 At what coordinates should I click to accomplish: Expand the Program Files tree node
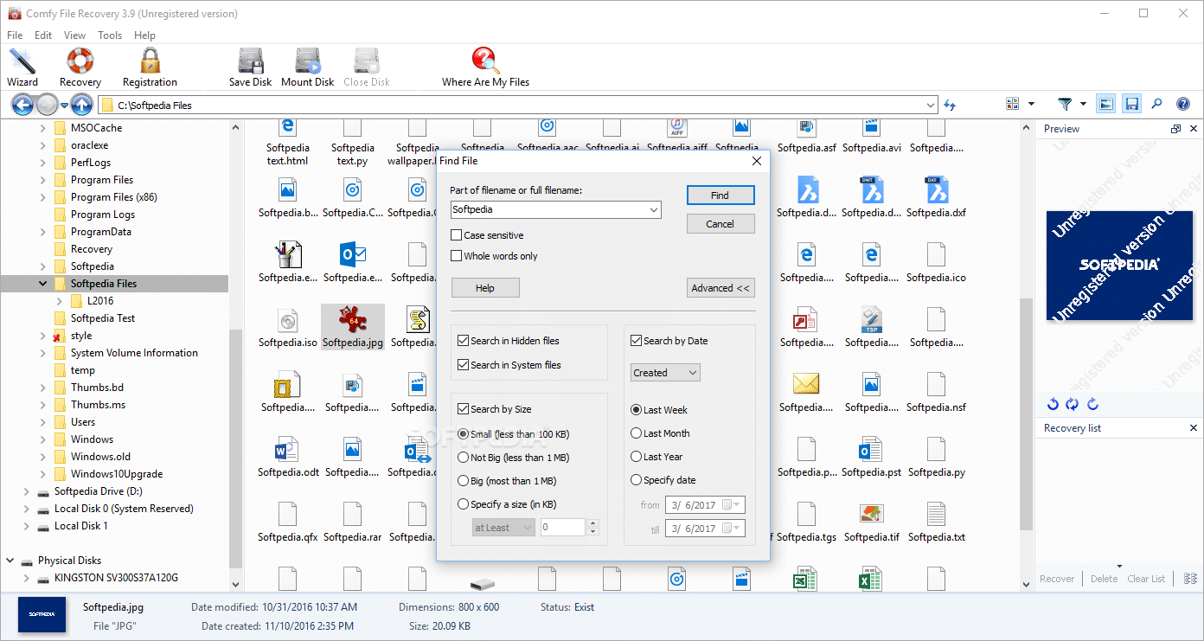coord(43,180)
